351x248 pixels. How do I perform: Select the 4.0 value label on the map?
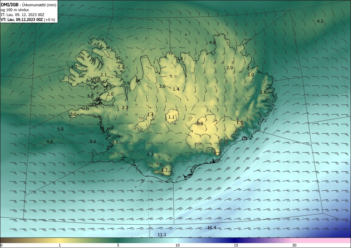pos(212,42)
